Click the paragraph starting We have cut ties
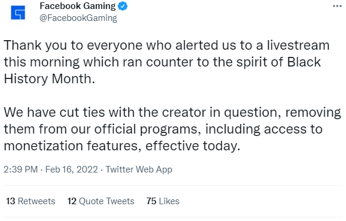Viewport: 346px width, 221px height. coord(173,129)
